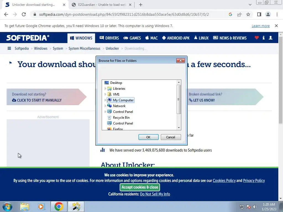The width and height of the screenshot is (283, 212).
Task: Select Desktop in the folder tree
Action: [116, 83]
